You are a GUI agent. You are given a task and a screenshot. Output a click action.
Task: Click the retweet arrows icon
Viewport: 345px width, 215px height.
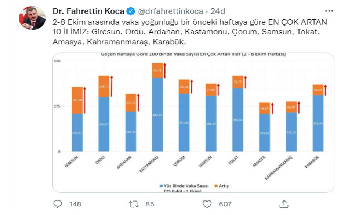point(134,204)
